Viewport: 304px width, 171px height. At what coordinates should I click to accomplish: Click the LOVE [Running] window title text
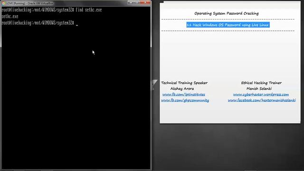[x=30, y=3]
